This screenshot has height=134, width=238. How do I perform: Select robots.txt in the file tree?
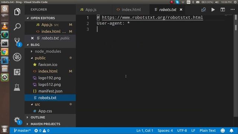[x=50, y=98]
